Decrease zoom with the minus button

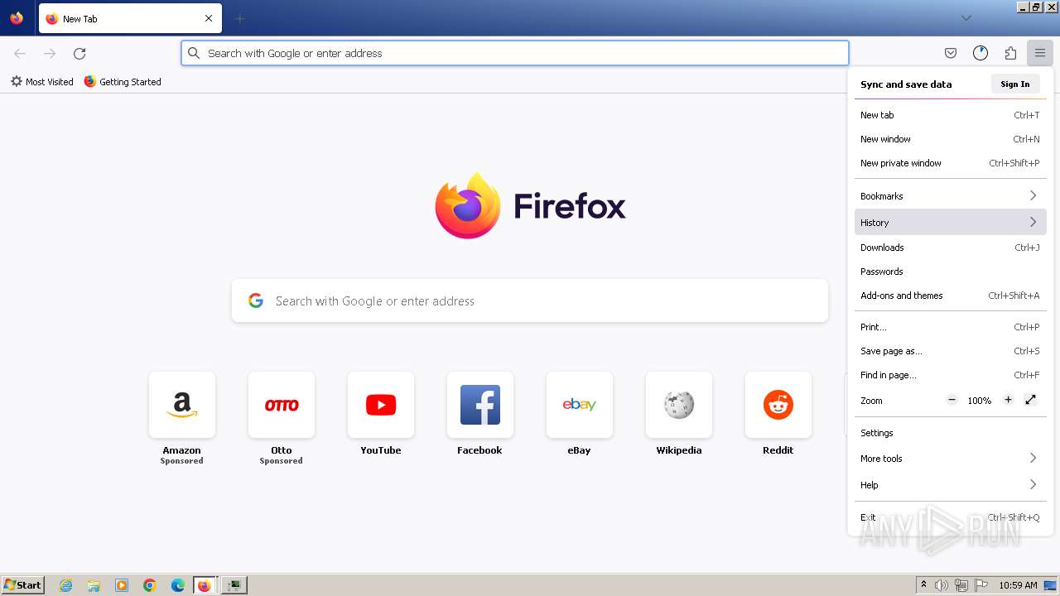click(x=952, y=400)
